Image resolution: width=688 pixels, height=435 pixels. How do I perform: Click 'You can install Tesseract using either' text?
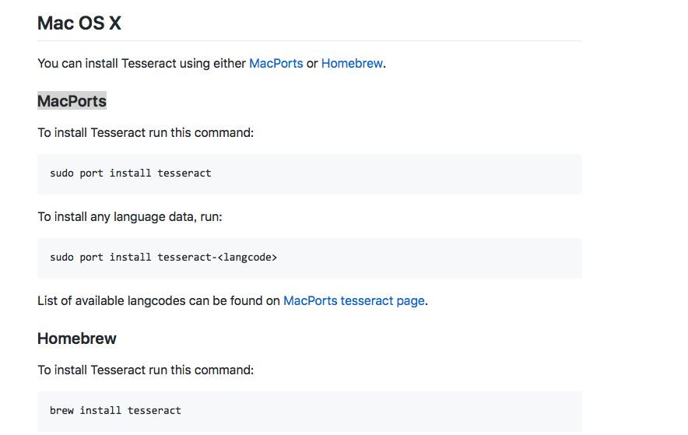pyautogui.click(x=142, y=64)
